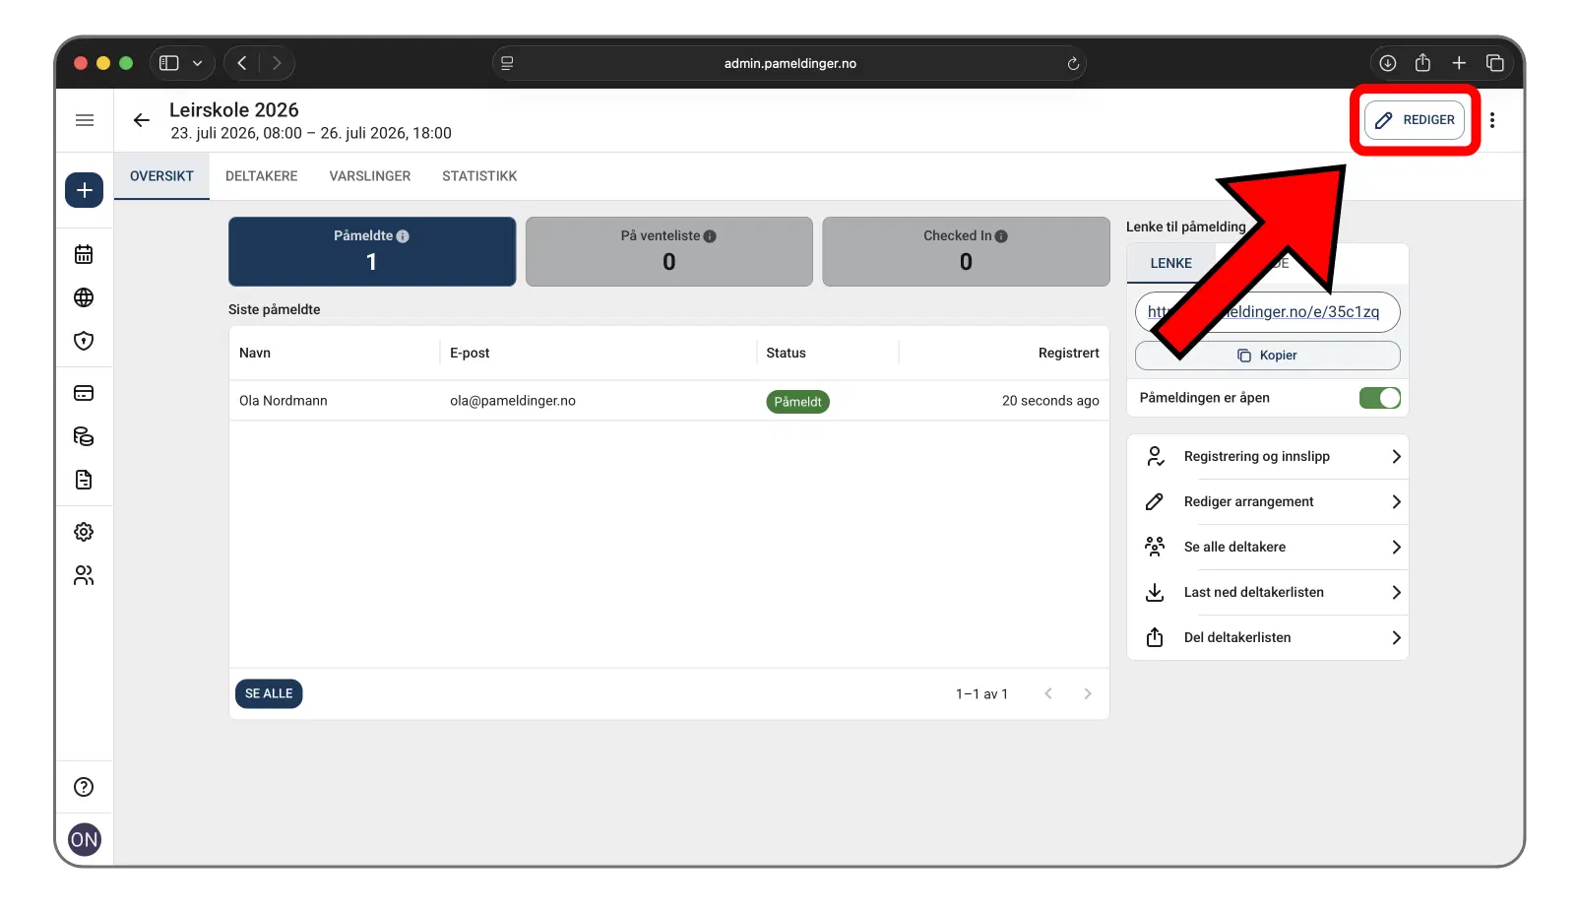The height and width of the screenshot is (912, 1579).
Task: Open the three-dot more options menu
Action: [x=1492, y=120]
